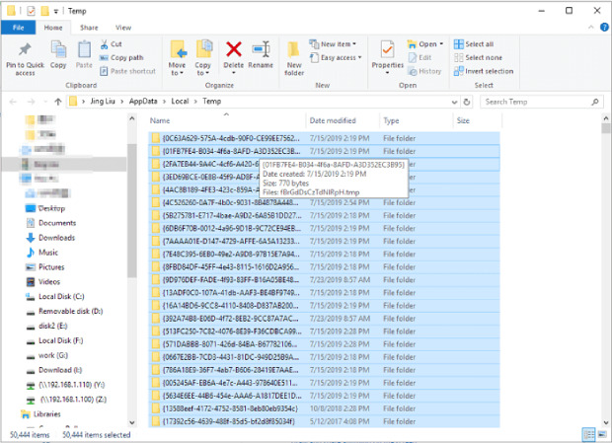Open the Move to dropdown
Image resolution: width=612 pixels, height=443 pixels.
pos(177,69)
